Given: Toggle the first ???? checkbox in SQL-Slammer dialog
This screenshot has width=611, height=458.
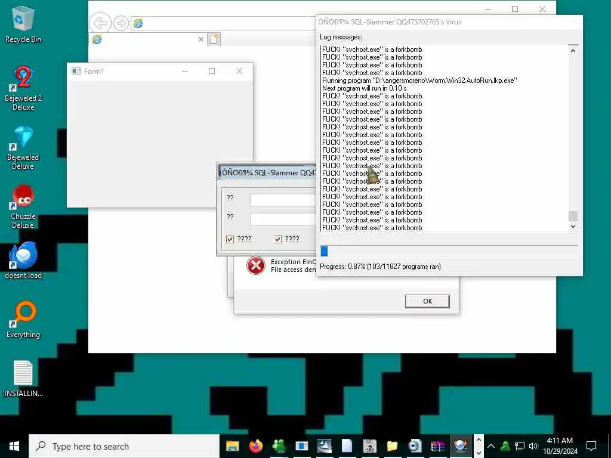Looking at the screenshot, I should (230, 239).
